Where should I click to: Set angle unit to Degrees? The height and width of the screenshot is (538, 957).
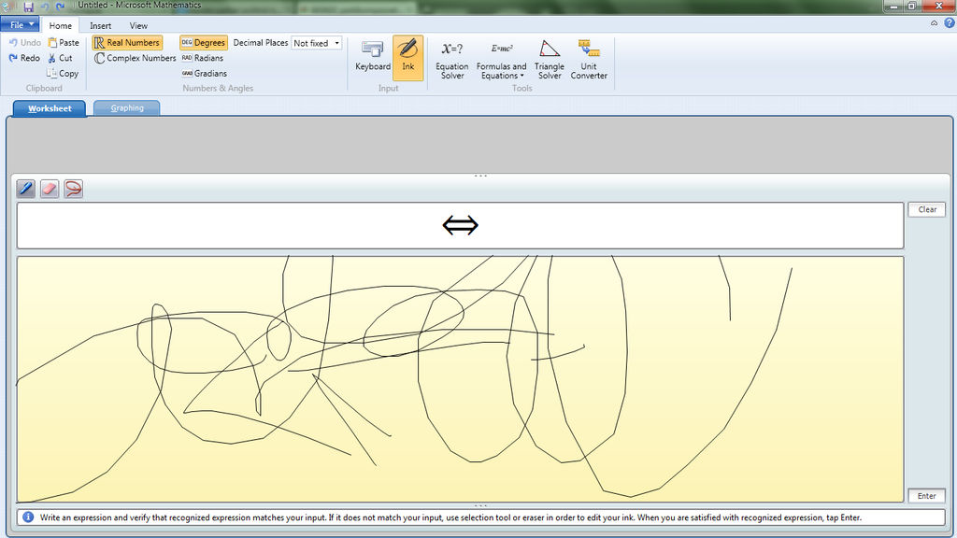click(203, 43)
